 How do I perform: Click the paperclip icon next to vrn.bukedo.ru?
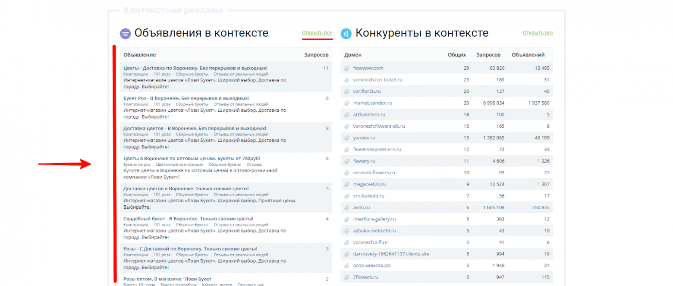click(x=346, y=196)
